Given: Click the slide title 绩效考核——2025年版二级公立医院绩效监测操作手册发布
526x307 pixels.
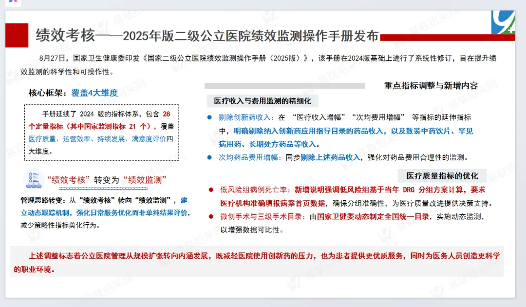Looking at the screenshot, I should tap(207, 36).
